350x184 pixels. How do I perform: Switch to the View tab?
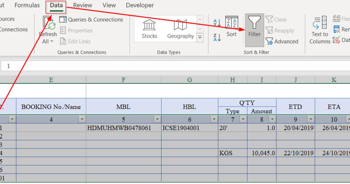[x=109, y=5]
